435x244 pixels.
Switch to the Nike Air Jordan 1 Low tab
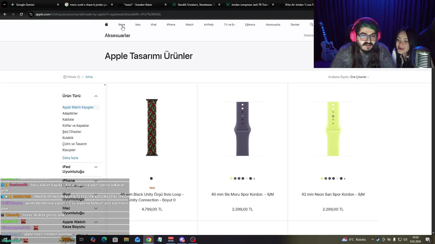point(296,5)
